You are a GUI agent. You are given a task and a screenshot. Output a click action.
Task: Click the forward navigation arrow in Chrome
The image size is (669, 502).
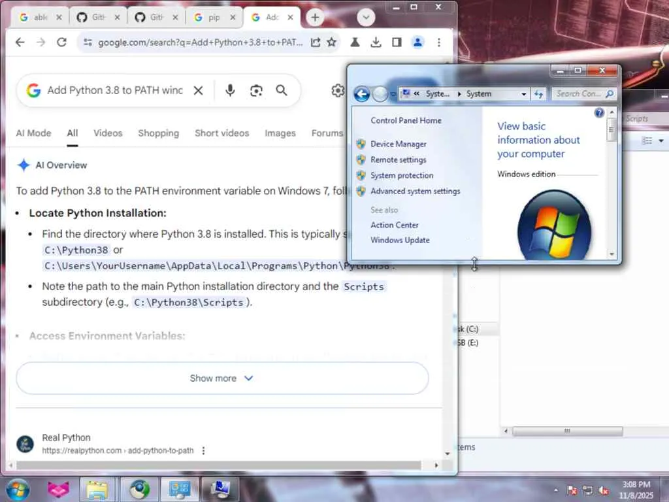pyautogui.click(x=41, y=42)
